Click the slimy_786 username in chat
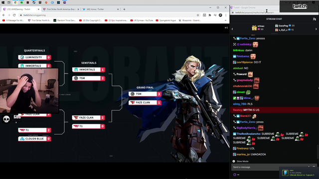Viewport: 319px width, 179px height. pyautogui.click(x=240, y=104)
